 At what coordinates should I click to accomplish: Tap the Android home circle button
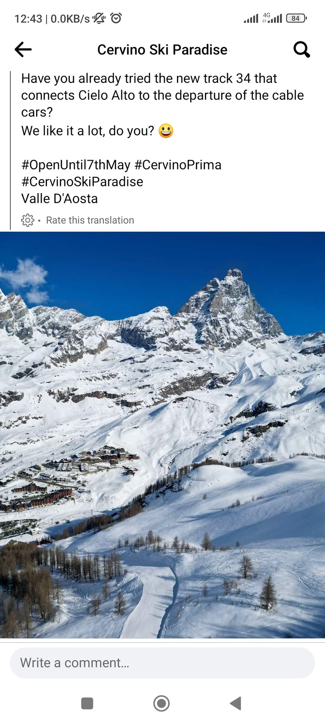[161, 703]
